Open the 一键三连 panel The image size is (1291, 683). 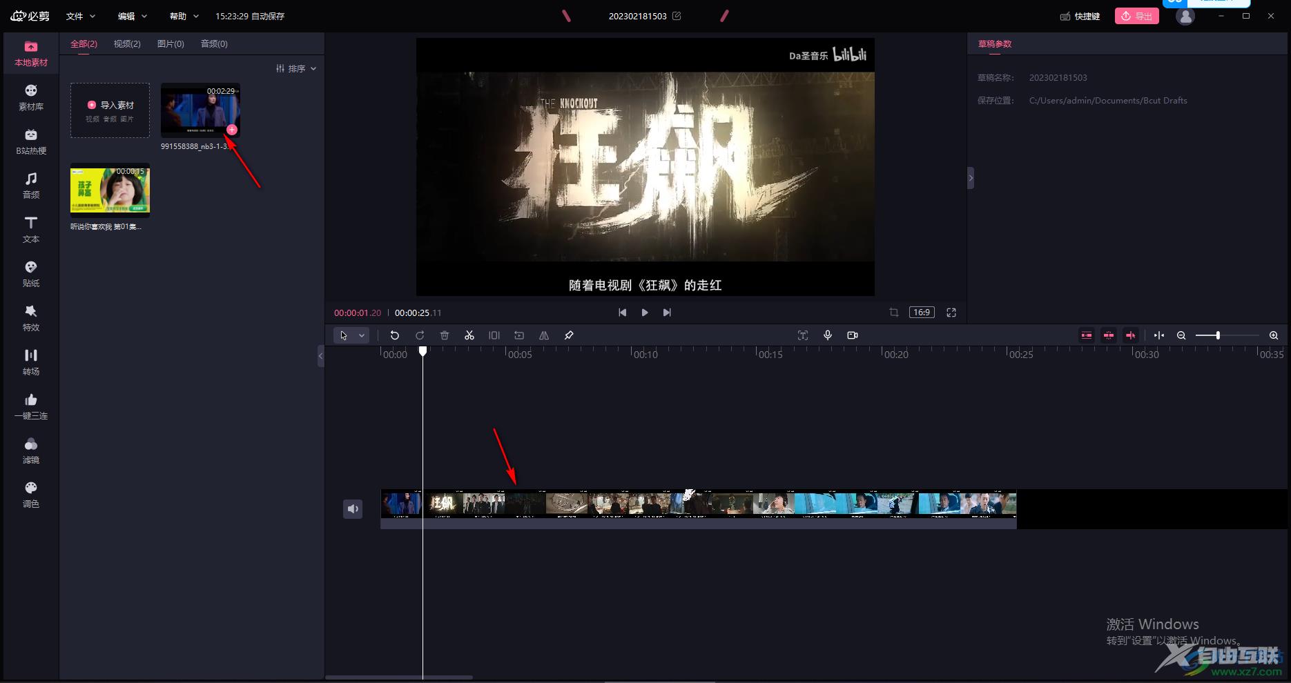click(x=31, y=407)
